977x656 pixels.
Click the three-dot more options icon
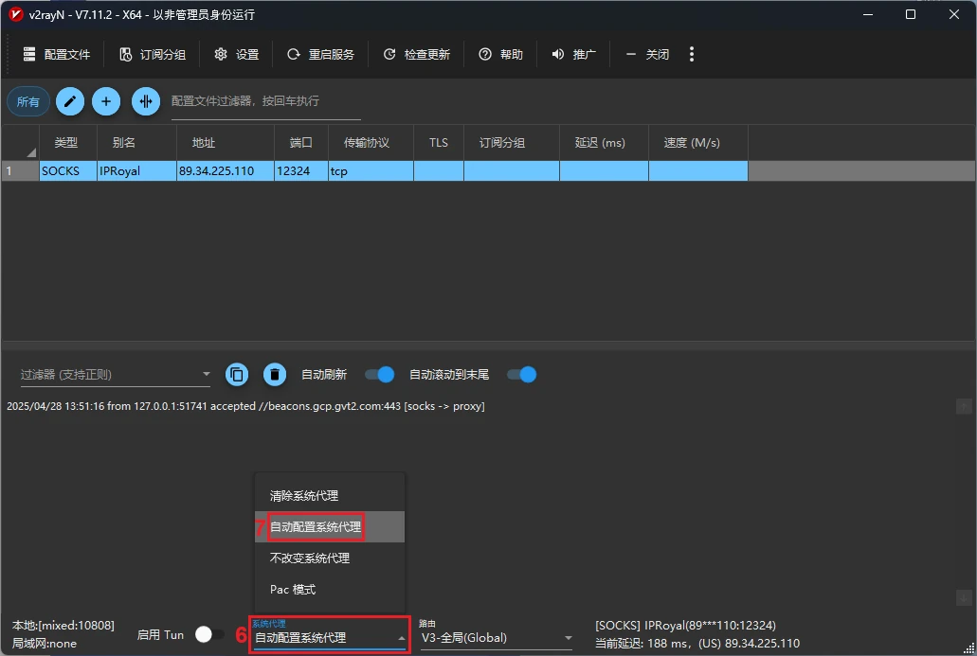[692, 54]
